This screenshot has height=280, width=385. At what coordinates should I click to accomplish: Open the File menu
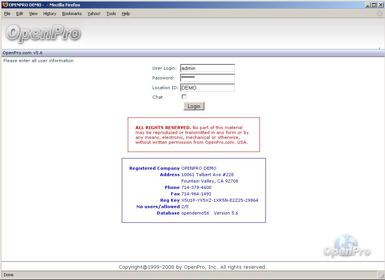(x=7, y=14)
